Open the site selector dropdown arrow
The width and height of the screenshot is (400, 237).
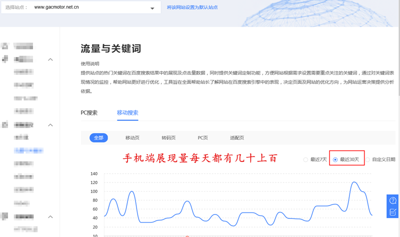(152, 8)
